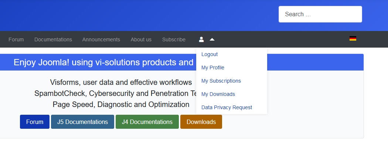
Task: Click the 'SpambotCheck, Cybersecurity and Penetration' line
Action: click(x=115, y=93)
